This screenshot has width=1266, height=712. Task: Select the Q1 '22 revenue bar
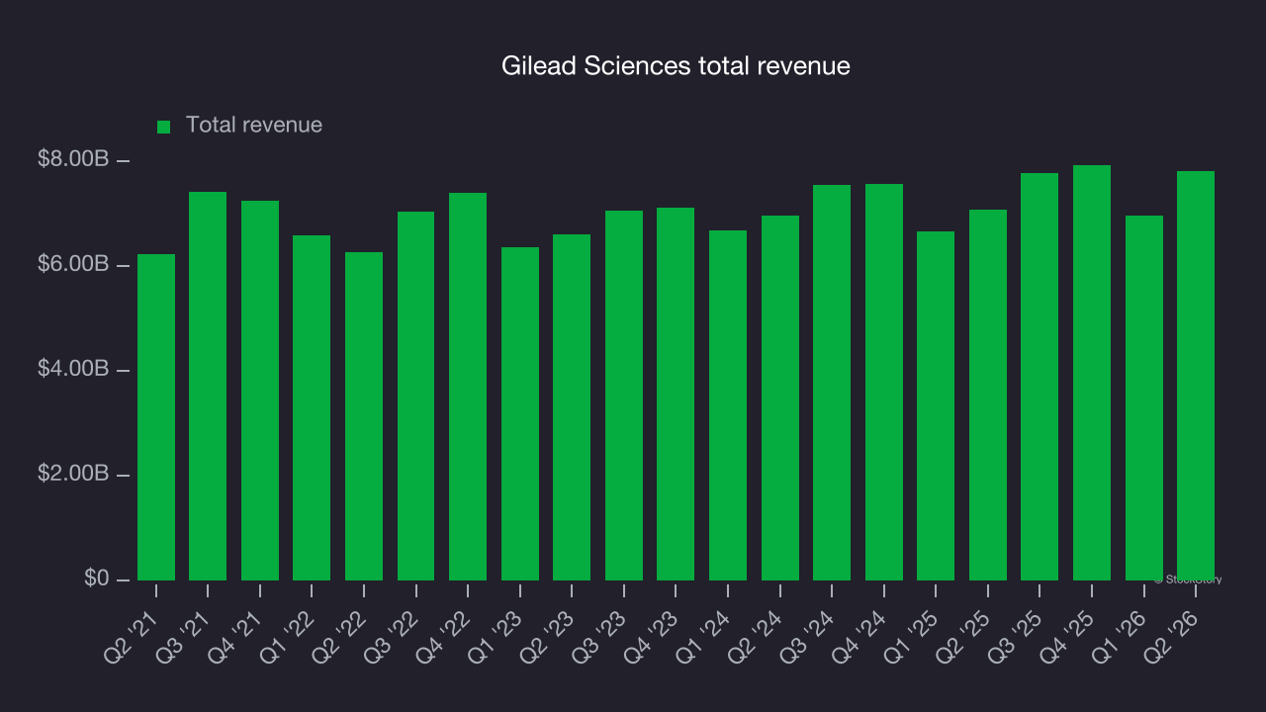(x=312, y=407)
